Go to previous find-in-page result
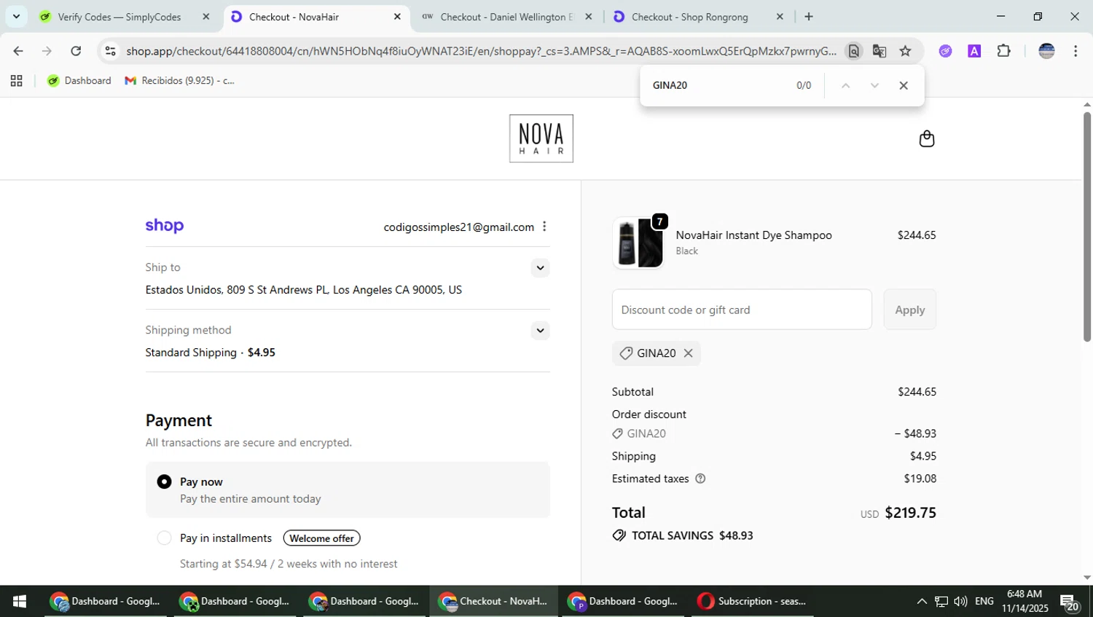Image resolution: width=1093 pixels, height=617 pixels. click(x=845, y=85)
